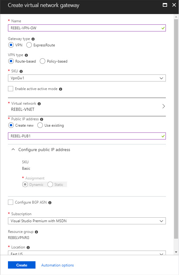Image resolution: width=179 pixels, height=275 pixels.
Task: Open the VpnGw1 SKU dropdown
Action: [x=162, y=78]
